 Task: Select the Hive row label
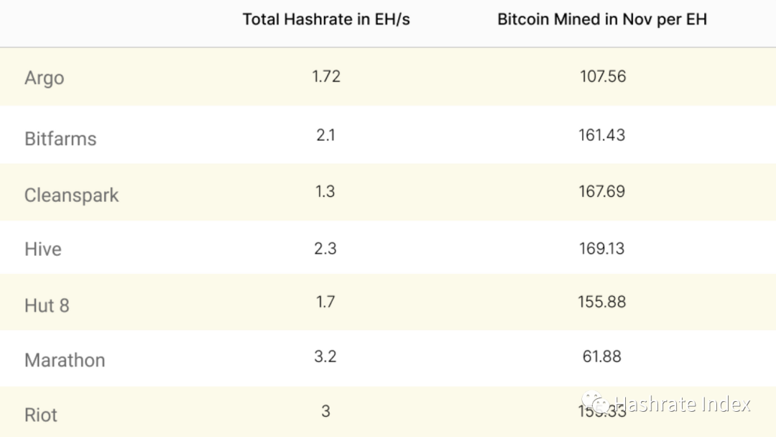tap(43, 249)
